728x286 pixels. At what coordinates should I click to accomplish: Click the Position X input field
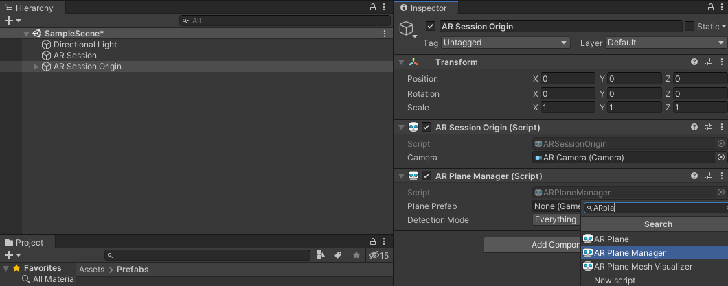click(x=568, y=79)
